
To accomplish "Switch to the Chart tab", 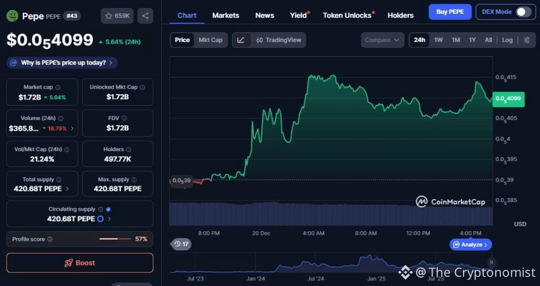I will click(187, 15).
